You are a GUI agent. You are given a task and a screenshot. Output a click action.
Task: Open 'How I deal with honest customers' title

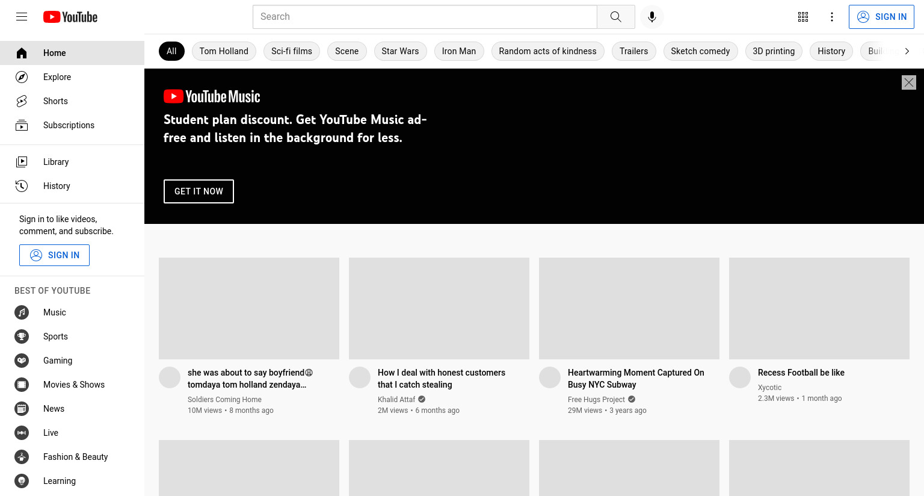tap(442, 379)
